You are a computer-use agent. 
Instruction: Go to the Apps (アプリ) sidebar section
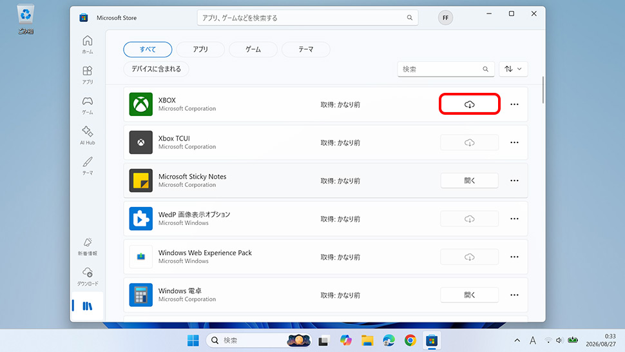87,75
